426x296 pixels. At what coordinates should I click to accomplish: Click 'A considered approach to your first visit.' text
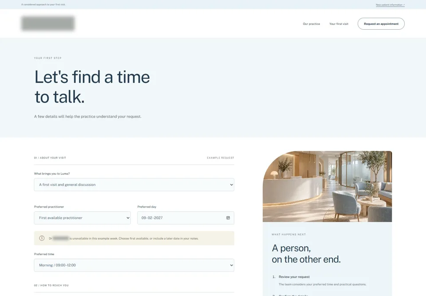point(43,4)
